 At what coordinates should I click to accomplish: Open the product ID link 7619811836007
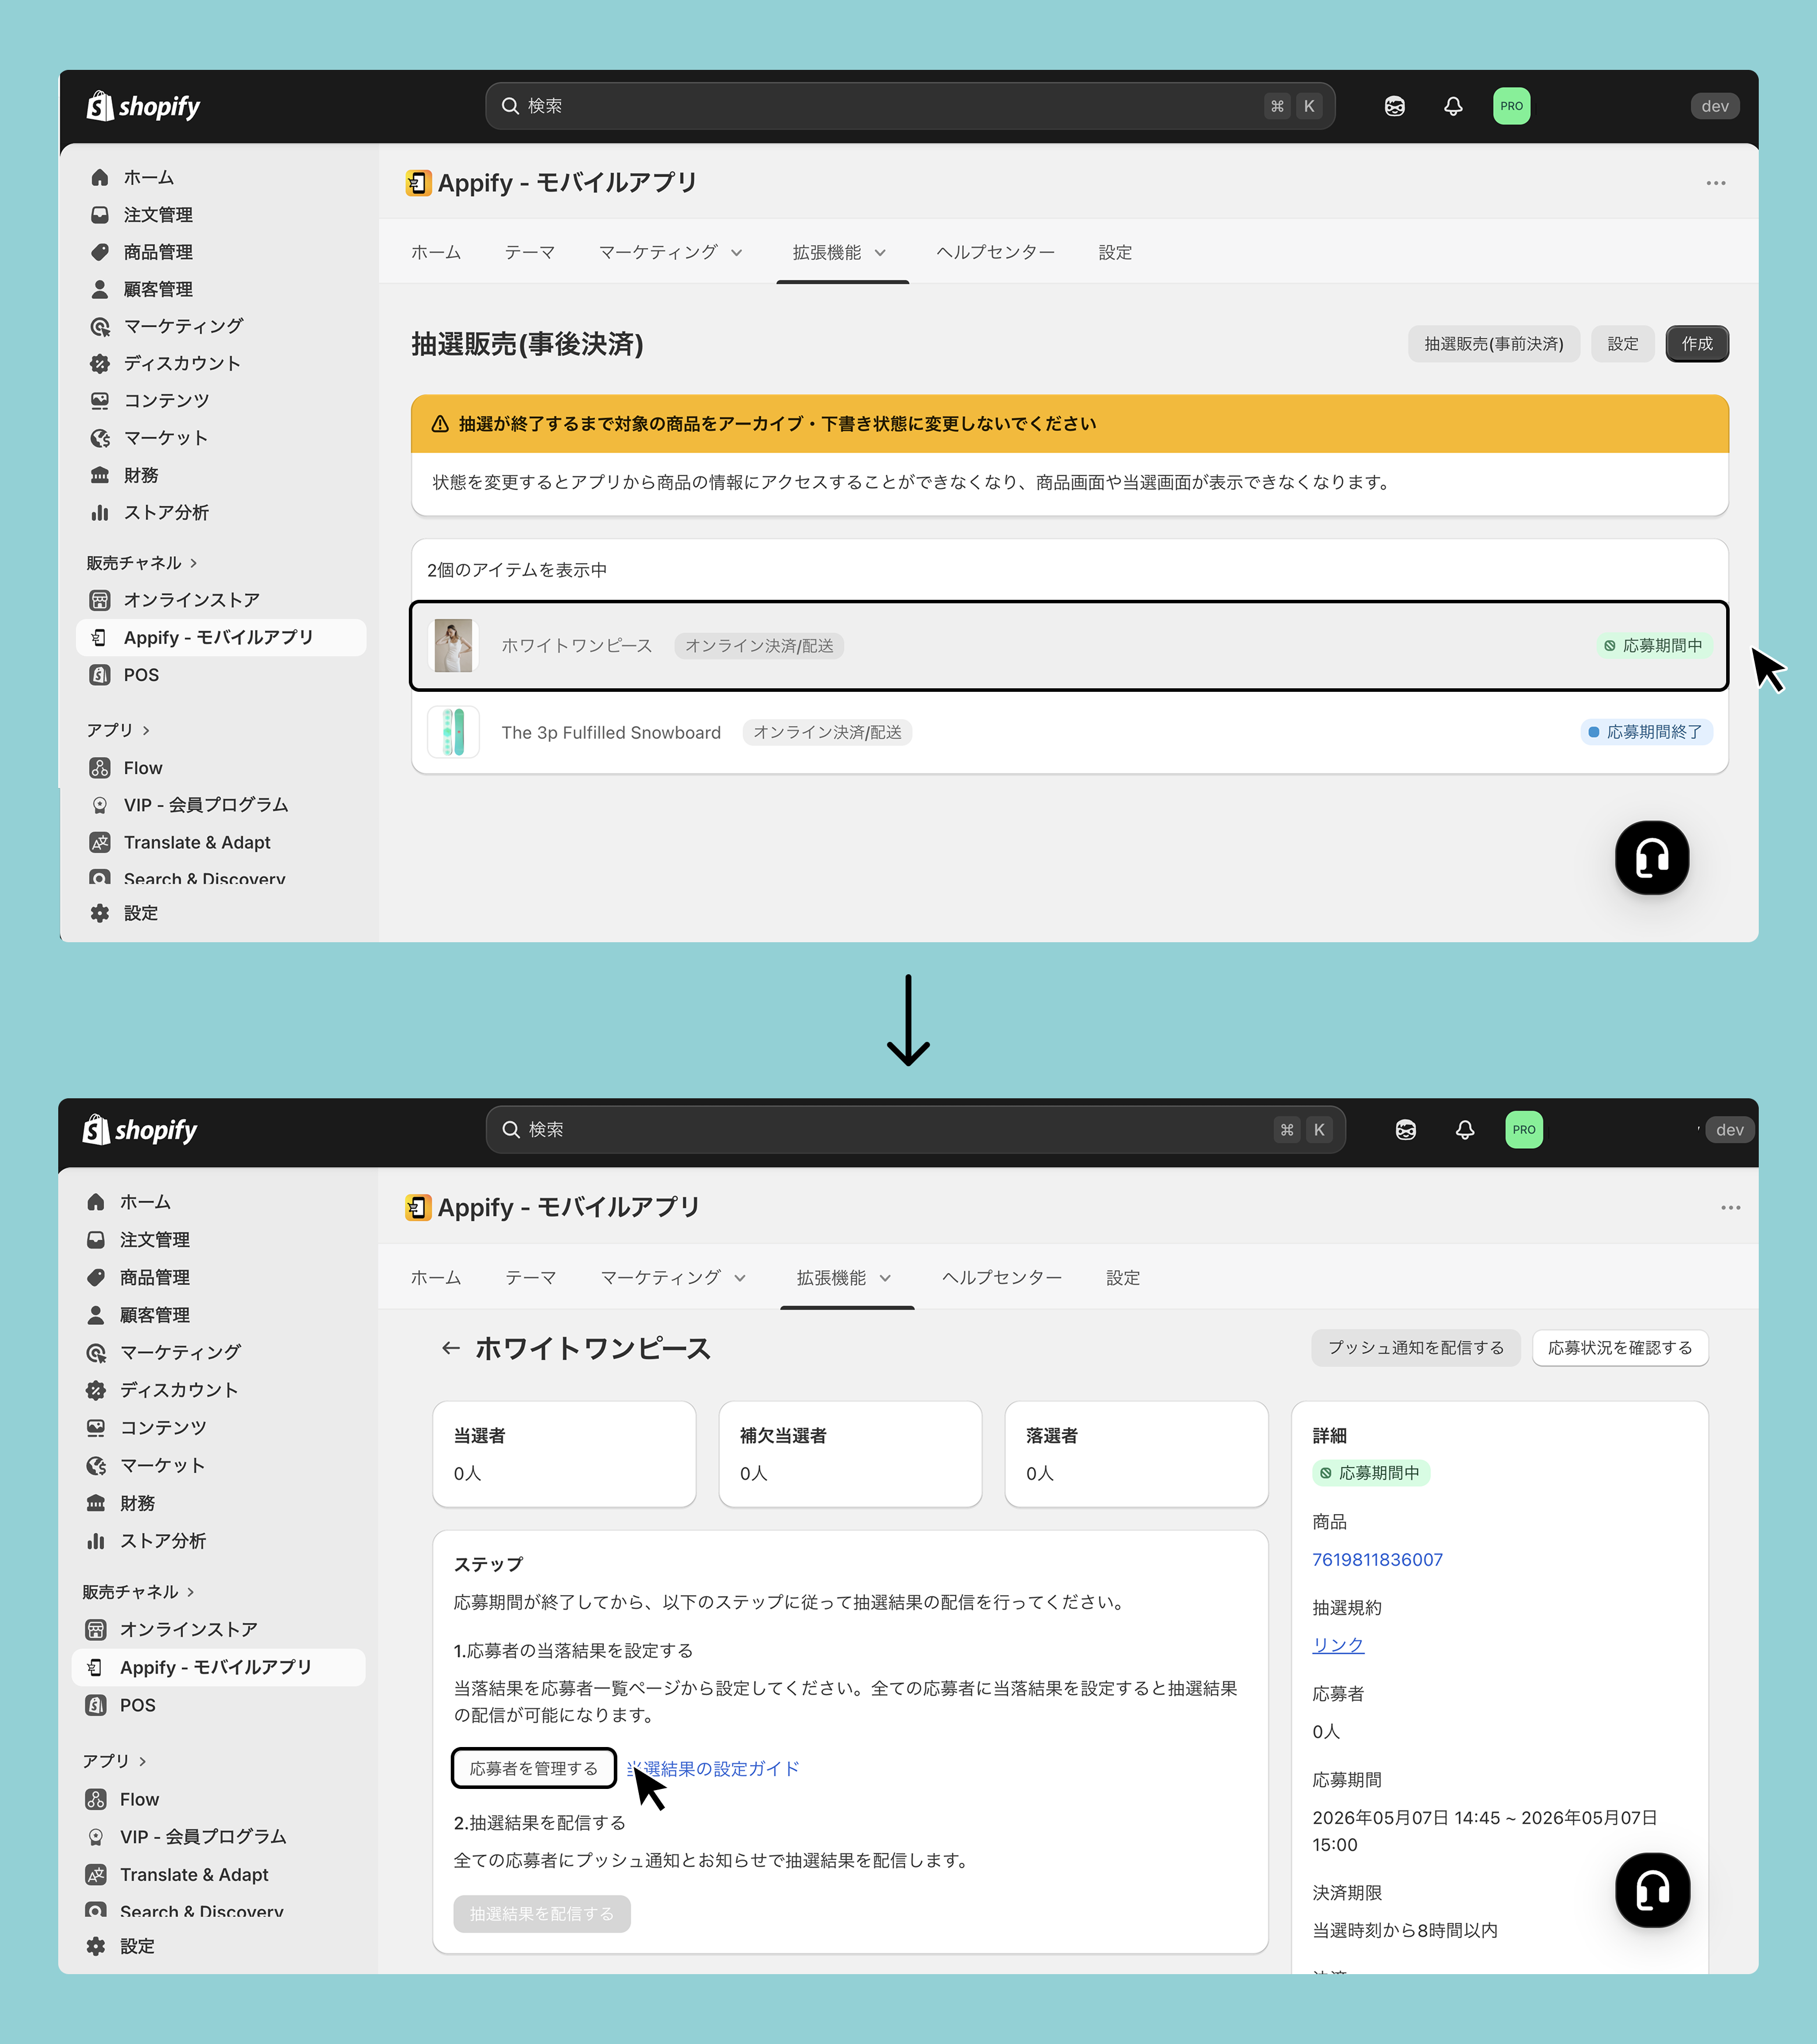coord(1377,1560)
